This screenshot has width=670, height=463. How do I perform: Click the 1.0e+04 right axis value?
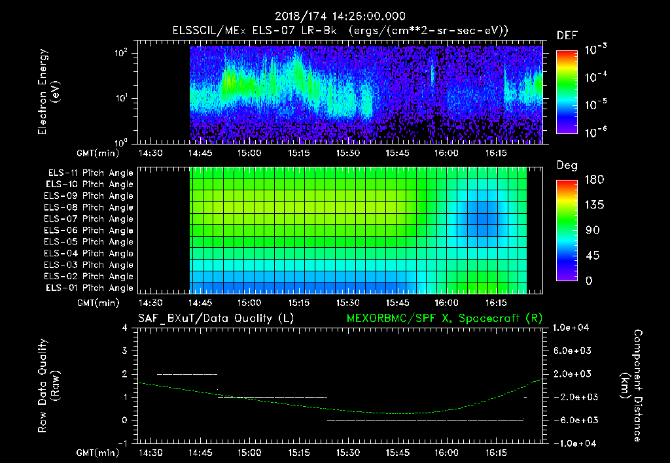(571, 328)
